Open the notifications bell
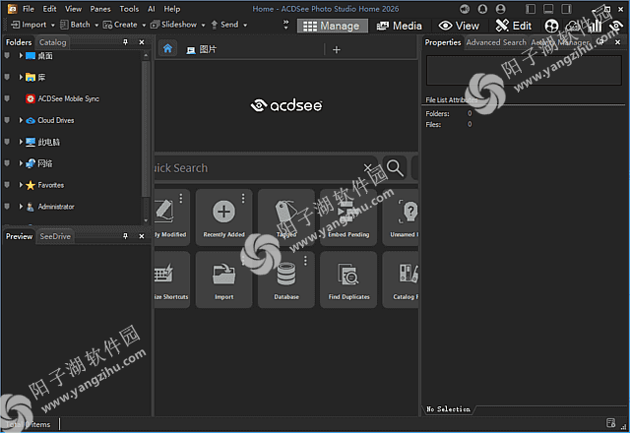This screenshot has height=433, width=630. pos(482,9)
